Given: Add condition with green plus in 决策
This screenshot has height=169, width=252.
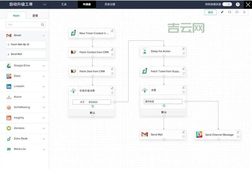Looking at the screenshot, I should [x=164, y=106].
